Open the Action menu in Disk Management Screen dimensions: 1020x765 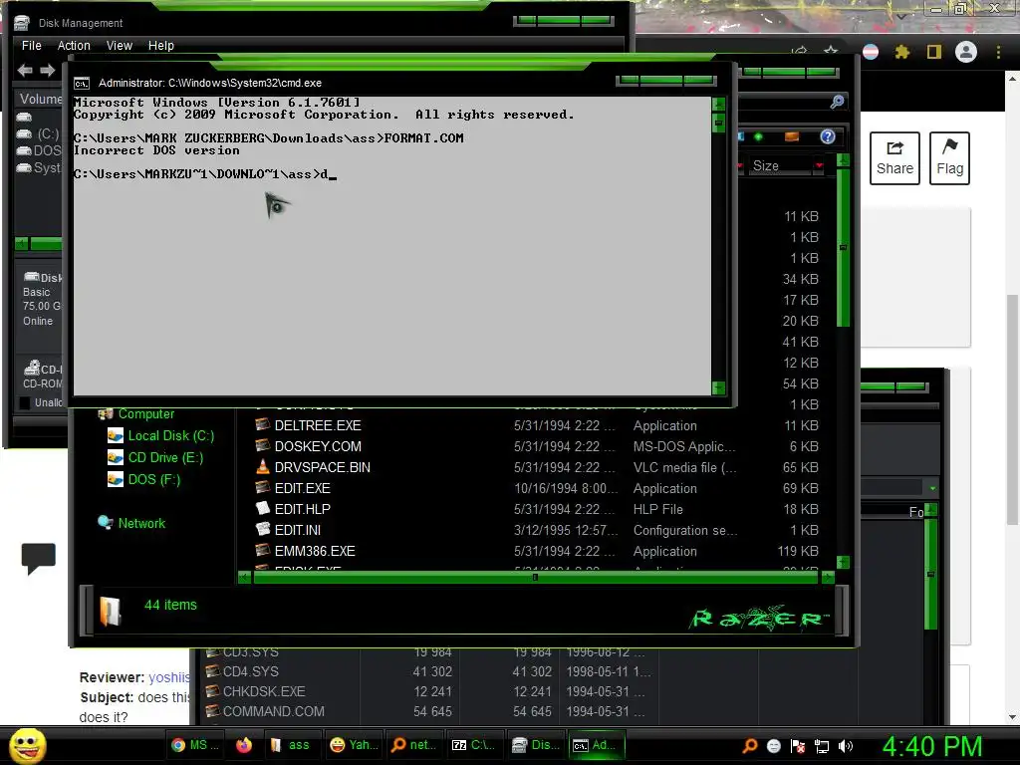[x=74, y=46]
